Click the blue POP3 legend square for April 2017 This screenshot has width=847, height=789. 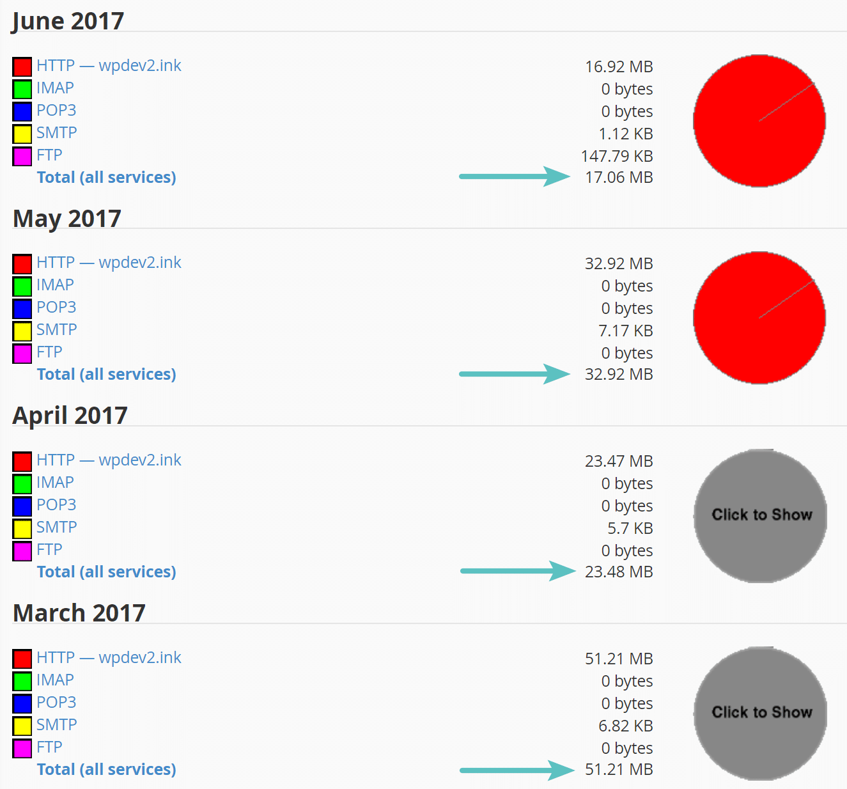21,506
